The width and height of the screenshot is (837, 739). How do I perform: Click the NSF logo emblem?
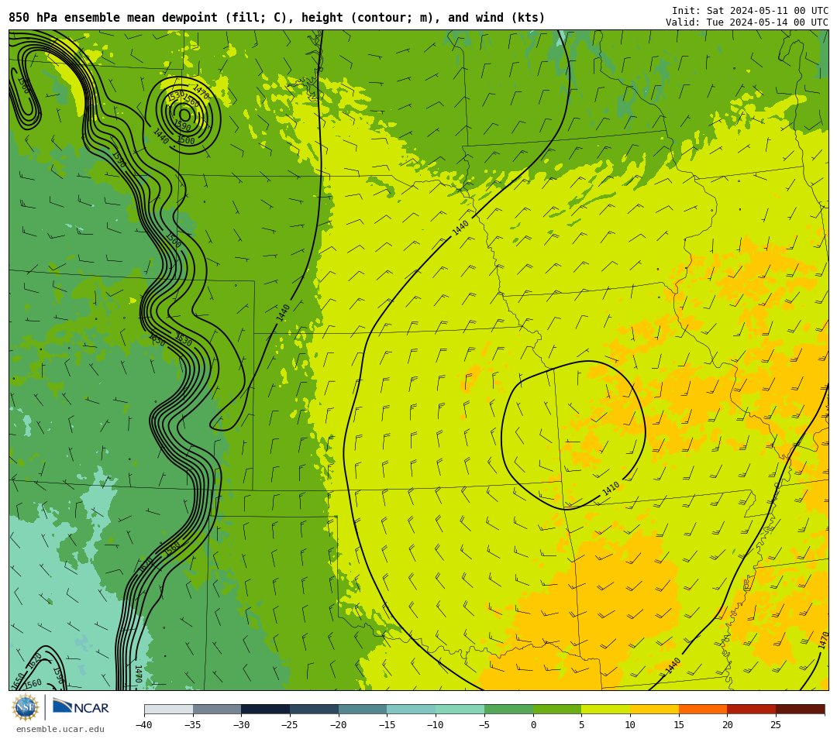point(26,707)
